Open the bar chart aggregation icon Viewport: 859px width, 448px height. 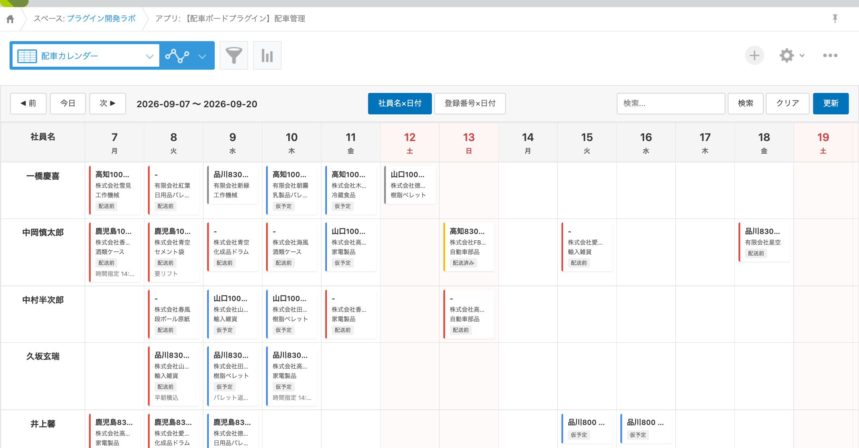[x=267, y=56]
